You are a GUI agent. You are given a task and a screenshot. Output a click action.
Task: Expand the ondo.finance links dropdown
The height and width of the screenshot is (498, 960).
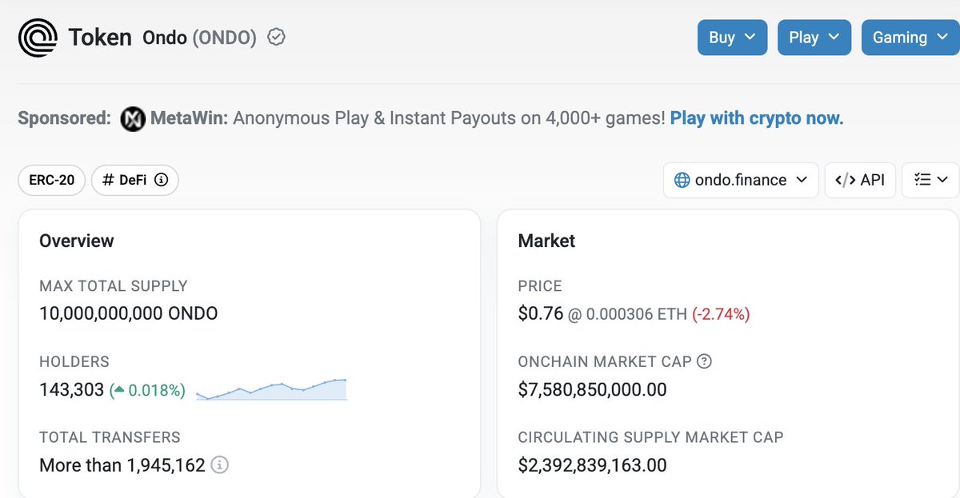click(x=741, y=180)
